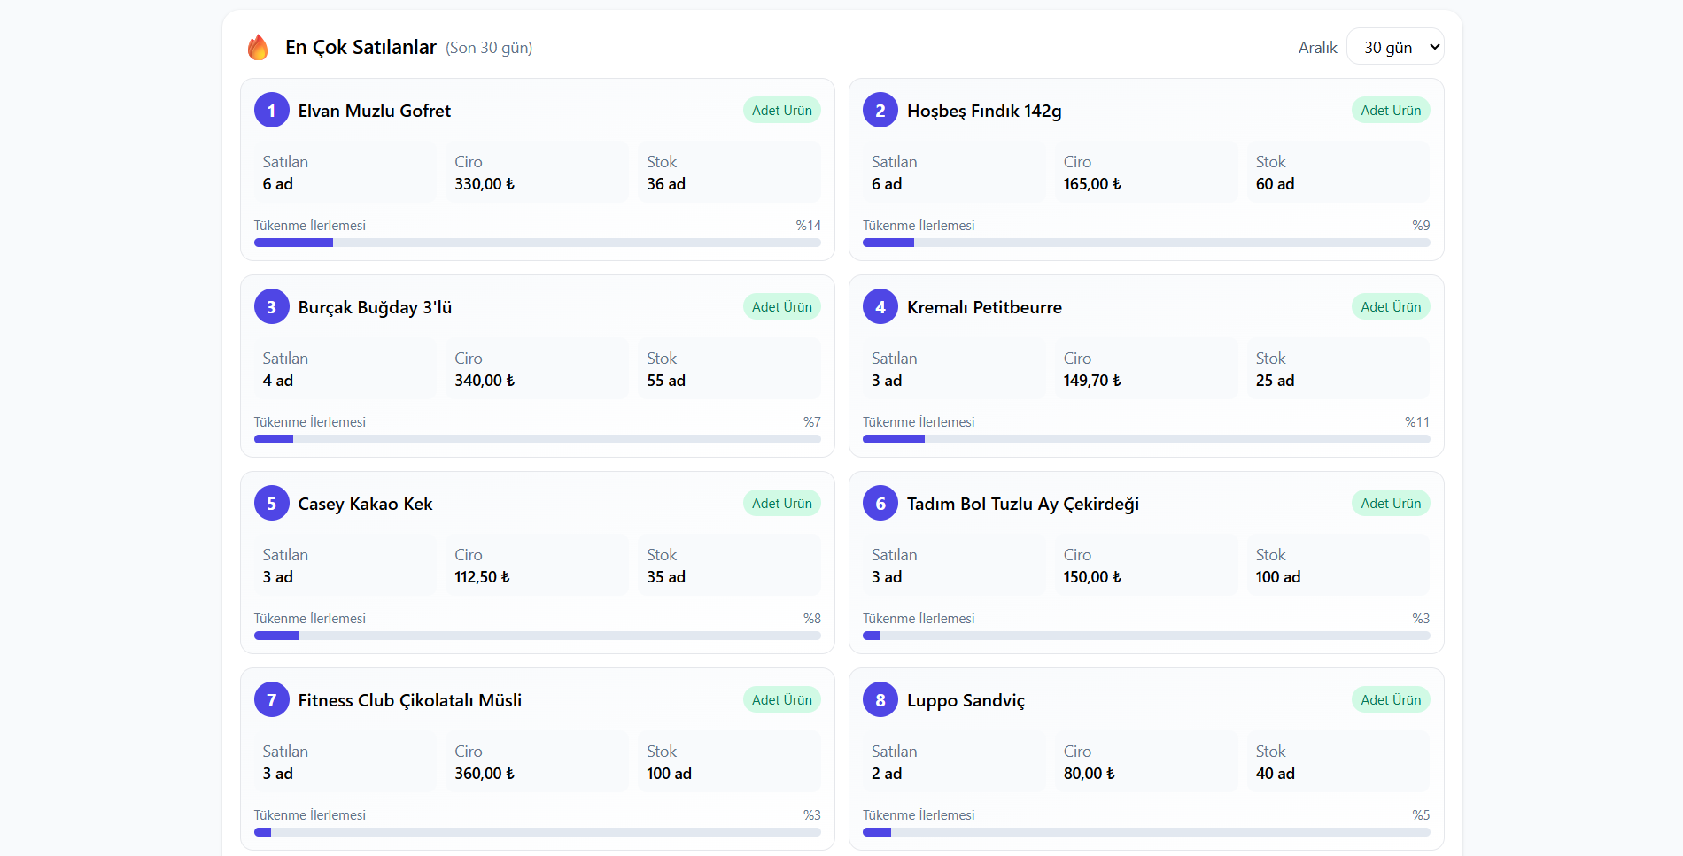Click the flame icon beside En Çok Satılanlar

(258, 48)
